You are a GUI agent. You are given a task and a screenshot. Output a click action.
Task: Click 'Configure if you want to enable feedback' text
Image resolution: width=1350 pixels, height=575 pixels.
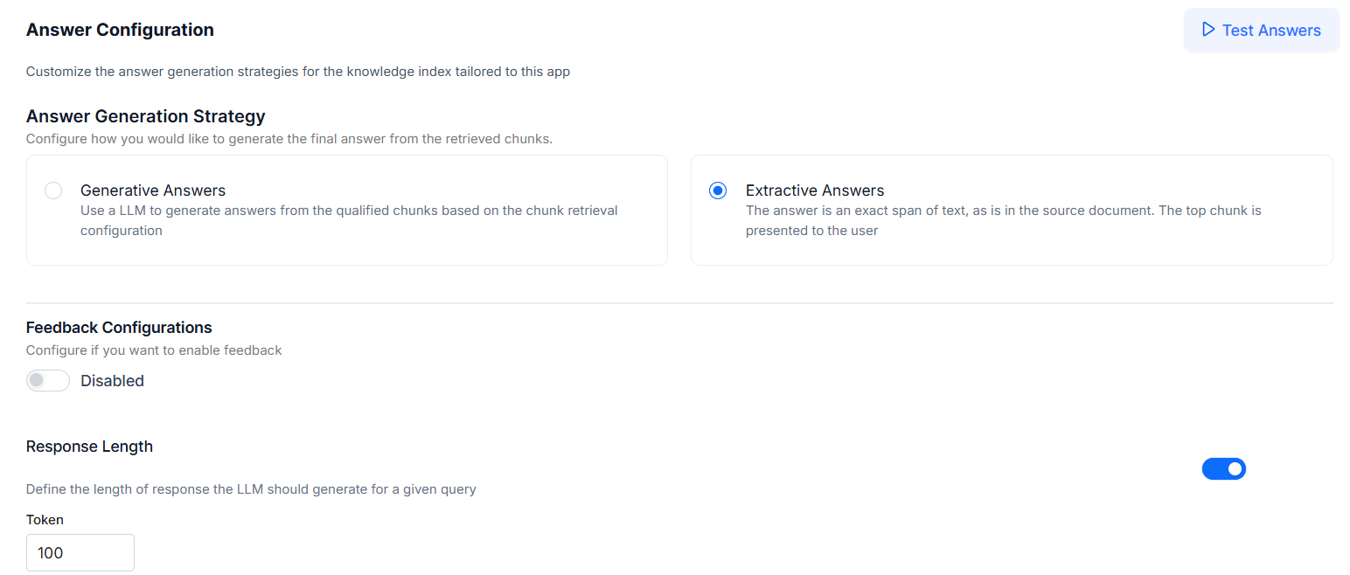pos(154,350)
